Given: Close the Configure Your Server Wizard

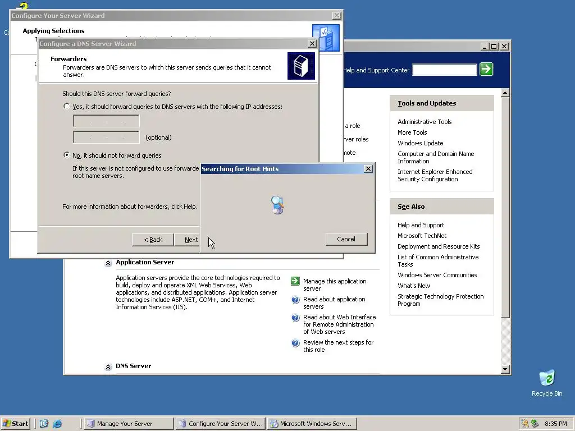Looking at the screenshot, I should click(x=337, y=15).
